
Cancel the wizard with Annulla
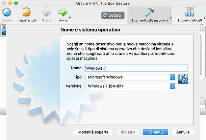tap(183, 132)
